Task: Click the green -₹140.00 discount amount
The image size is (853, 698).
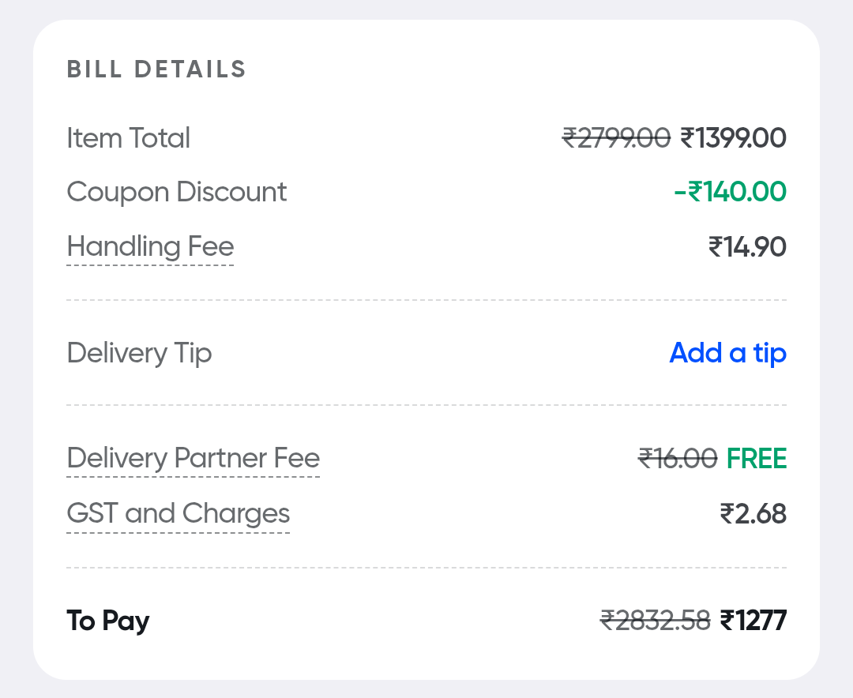Action: pos(730,192)
